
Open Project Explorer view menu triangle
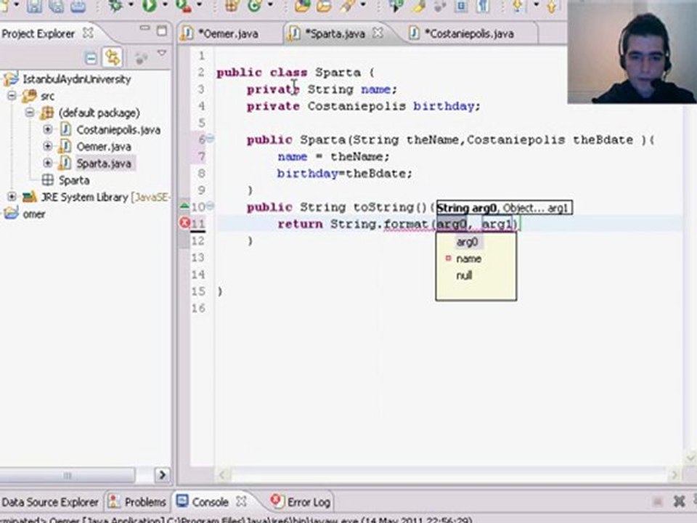point(162,53)
